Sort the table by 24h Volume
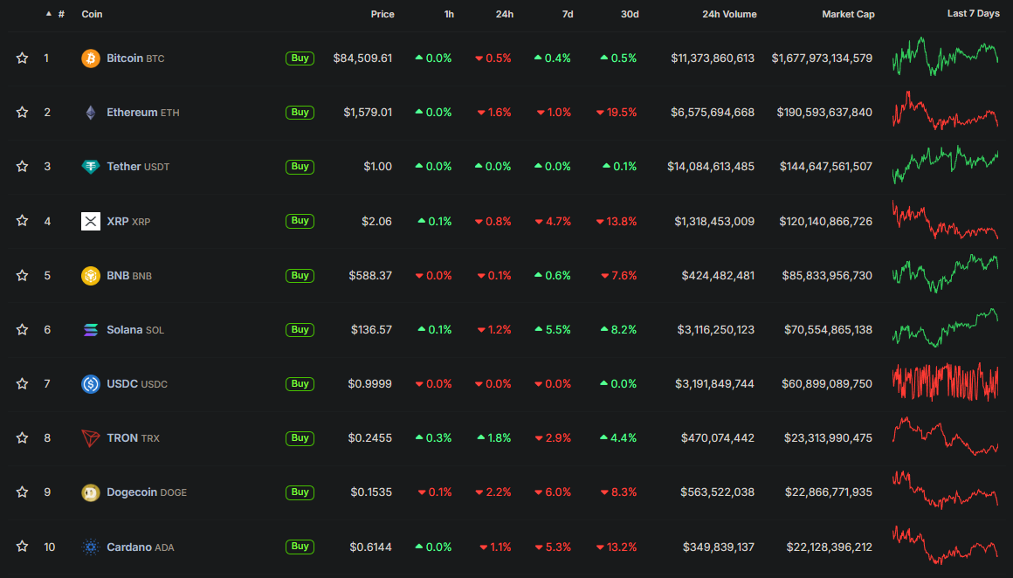1013x578 pixels. [729, 14]
